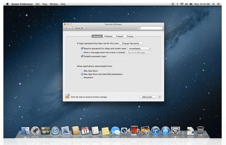Open battery status menu
The image size is (226, 145).
[191, 4]
